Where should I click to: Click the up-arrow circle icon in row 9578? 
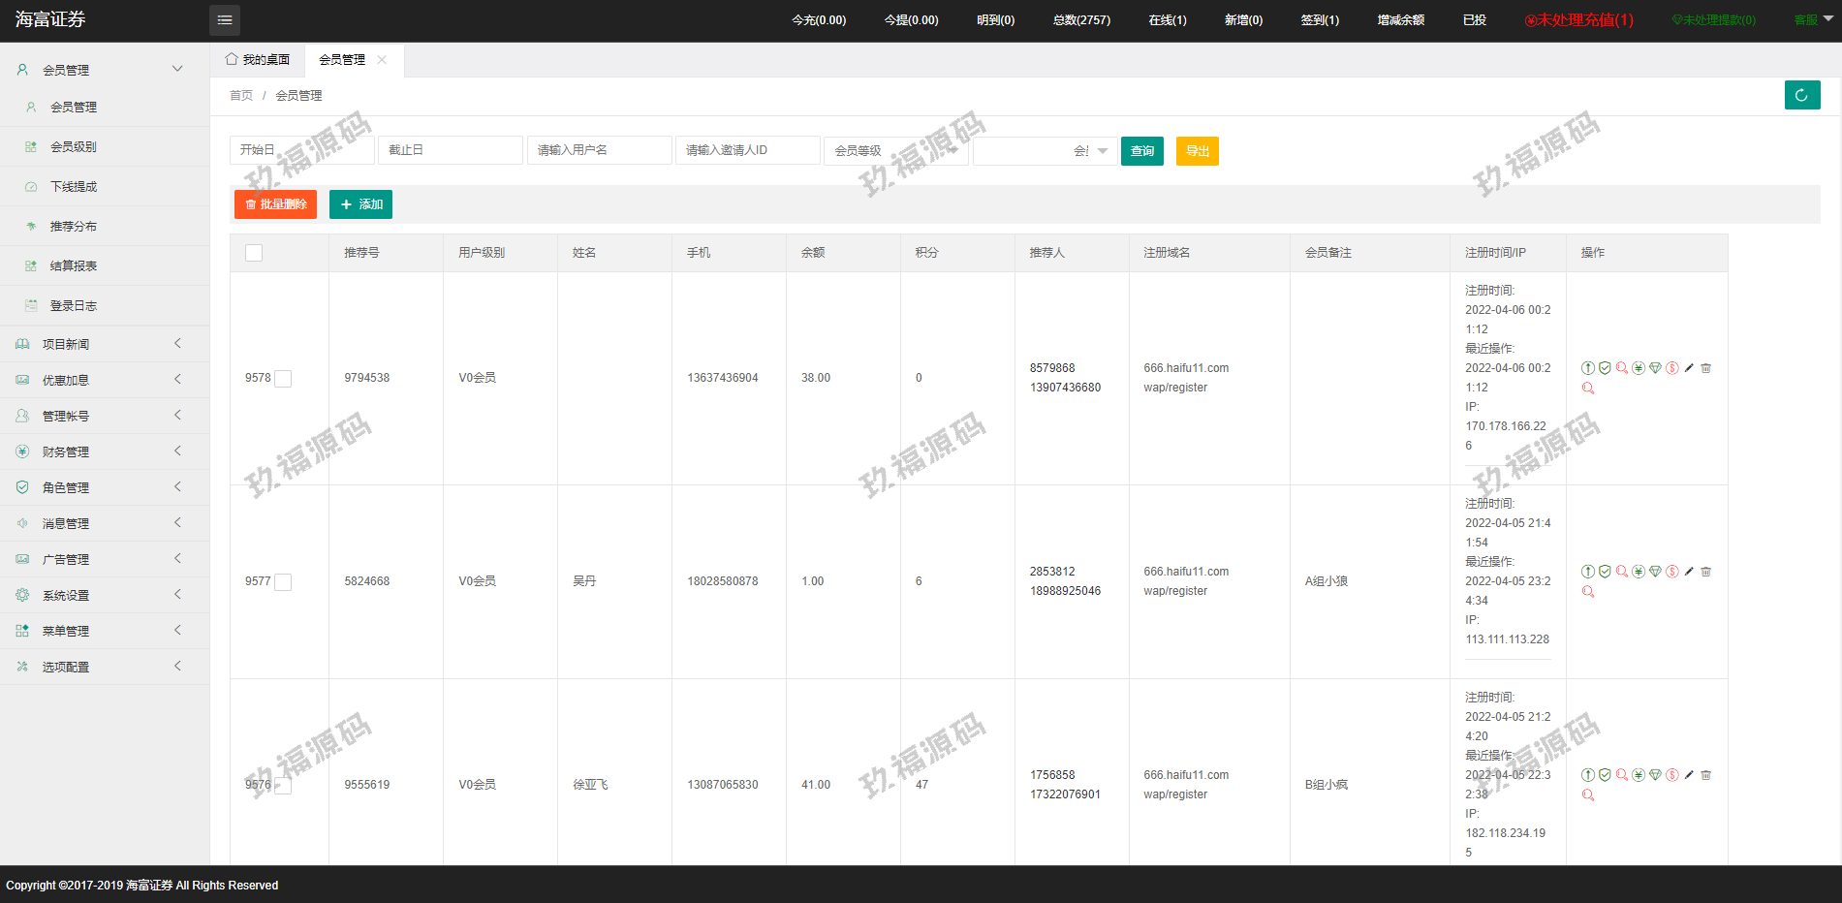1588,368
